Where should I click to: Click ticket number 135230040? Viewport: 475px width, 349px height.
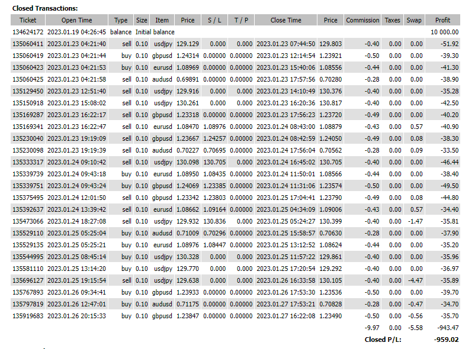28,138
